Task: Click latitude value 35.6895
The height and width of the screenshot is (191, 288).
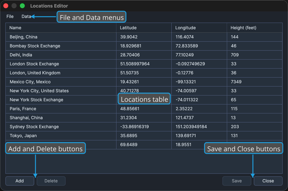Action: click(129, 136)
